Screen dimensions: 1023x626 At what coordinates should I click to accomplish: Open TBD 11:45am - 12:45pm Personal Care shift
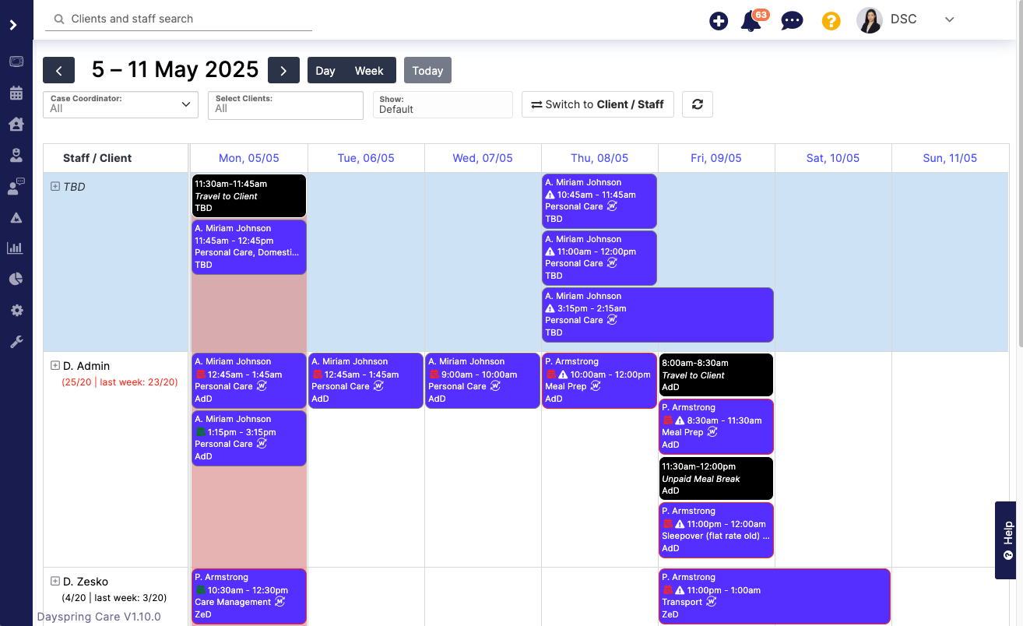249,247
